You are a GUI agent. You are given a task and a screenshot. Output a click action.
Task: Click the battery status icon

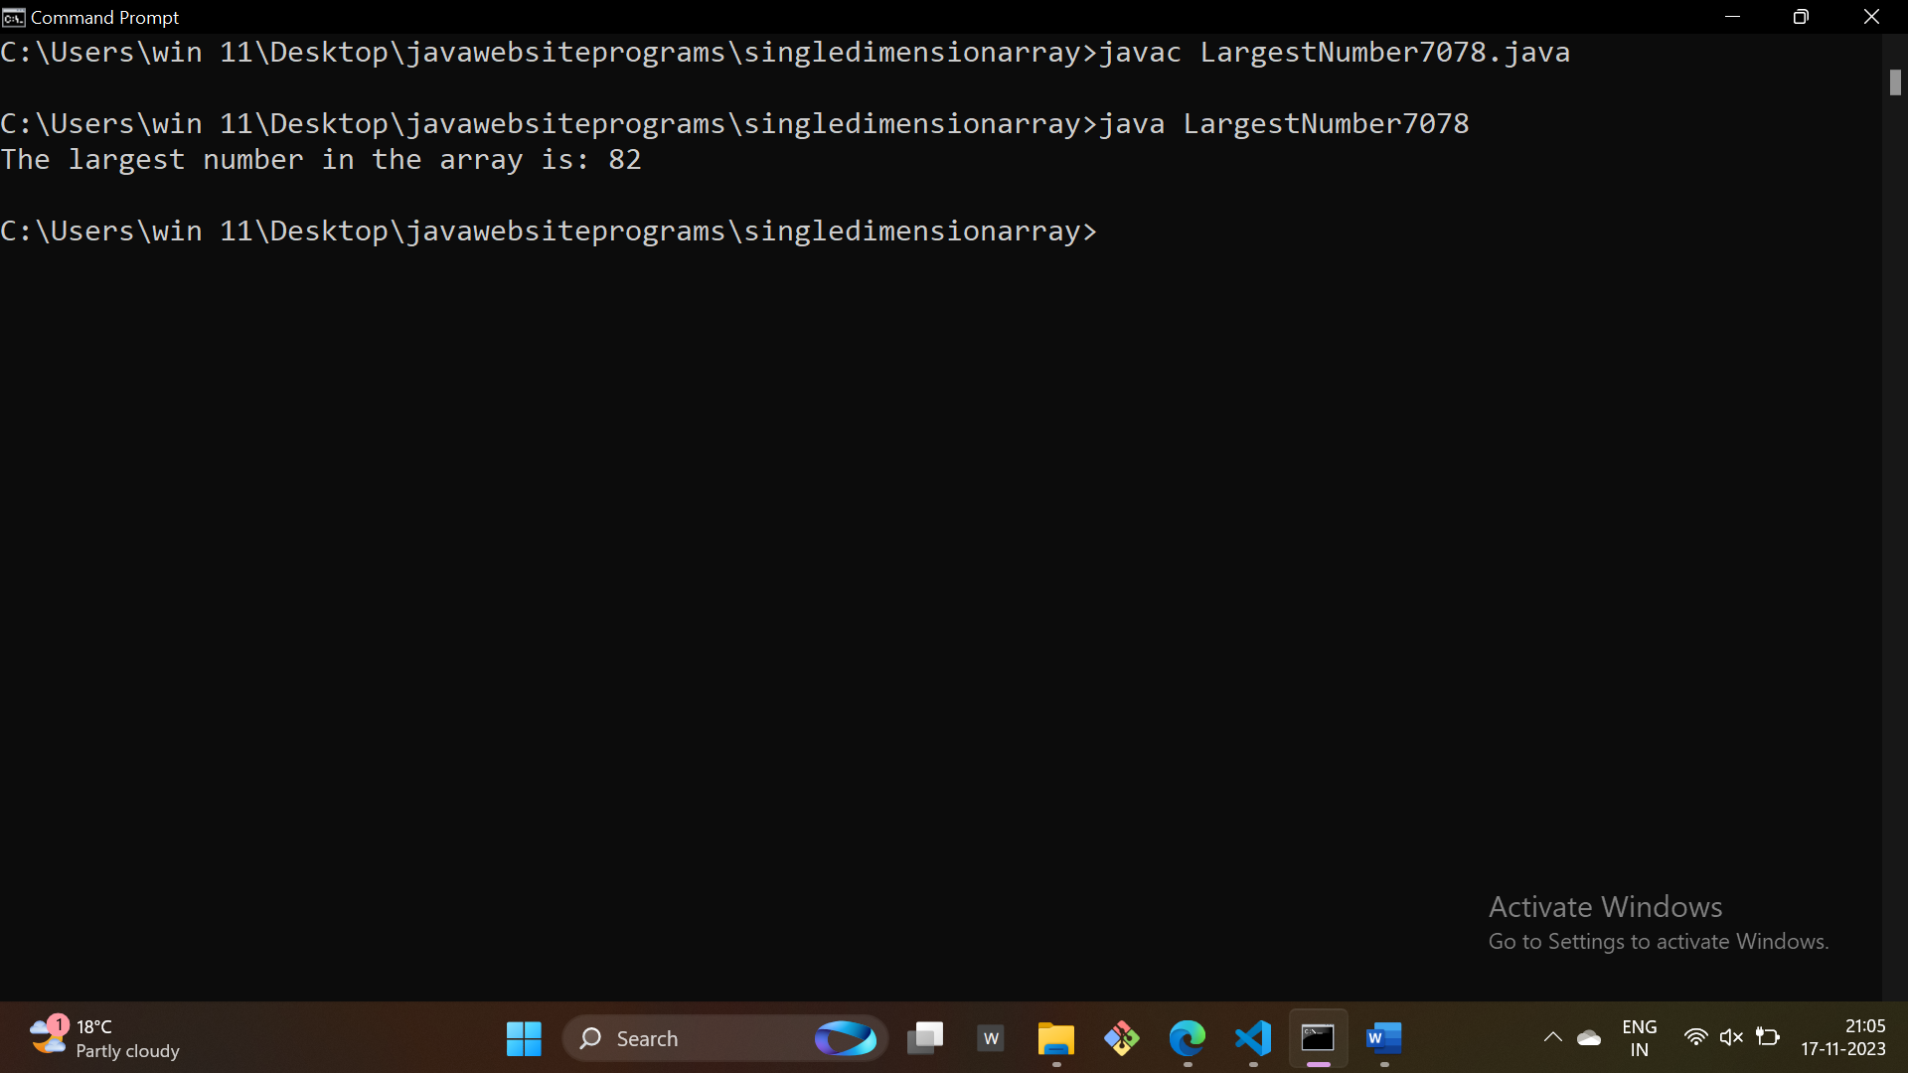pos(1768,1037)
